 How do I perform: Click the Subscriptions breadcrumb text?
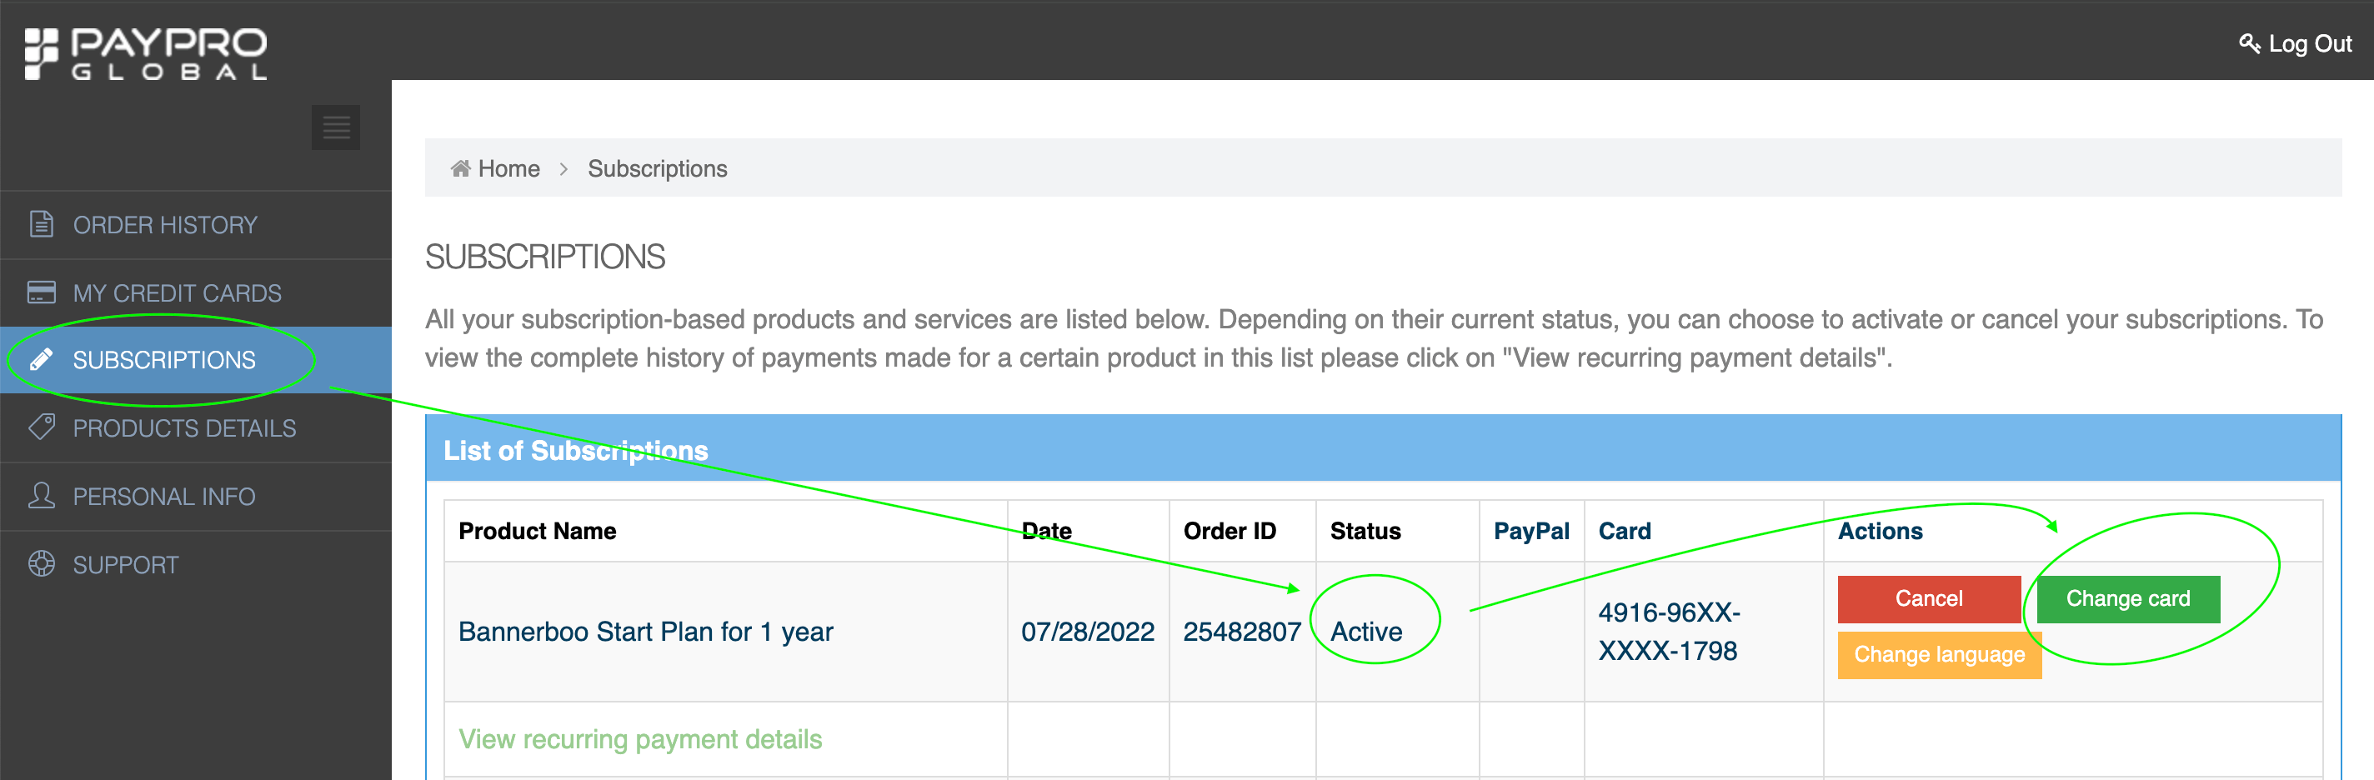pos(657,168)
